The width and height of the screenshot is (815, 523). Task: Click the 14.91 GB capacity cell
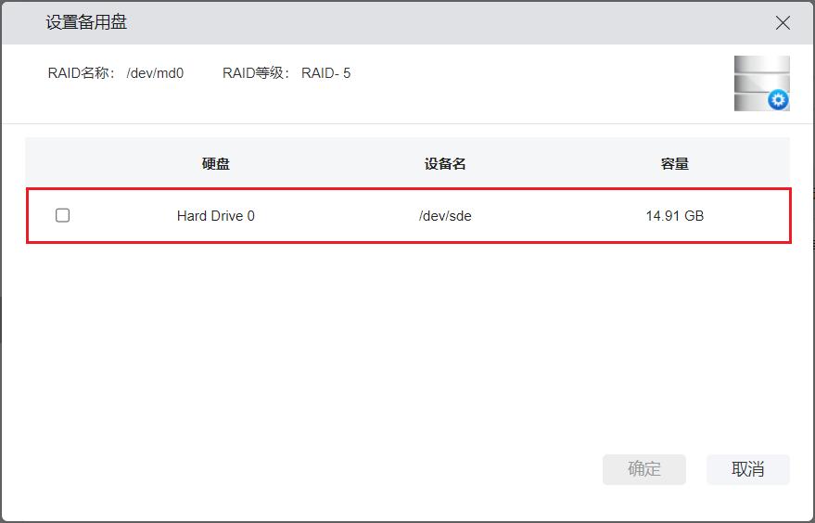tap(674, 216)
